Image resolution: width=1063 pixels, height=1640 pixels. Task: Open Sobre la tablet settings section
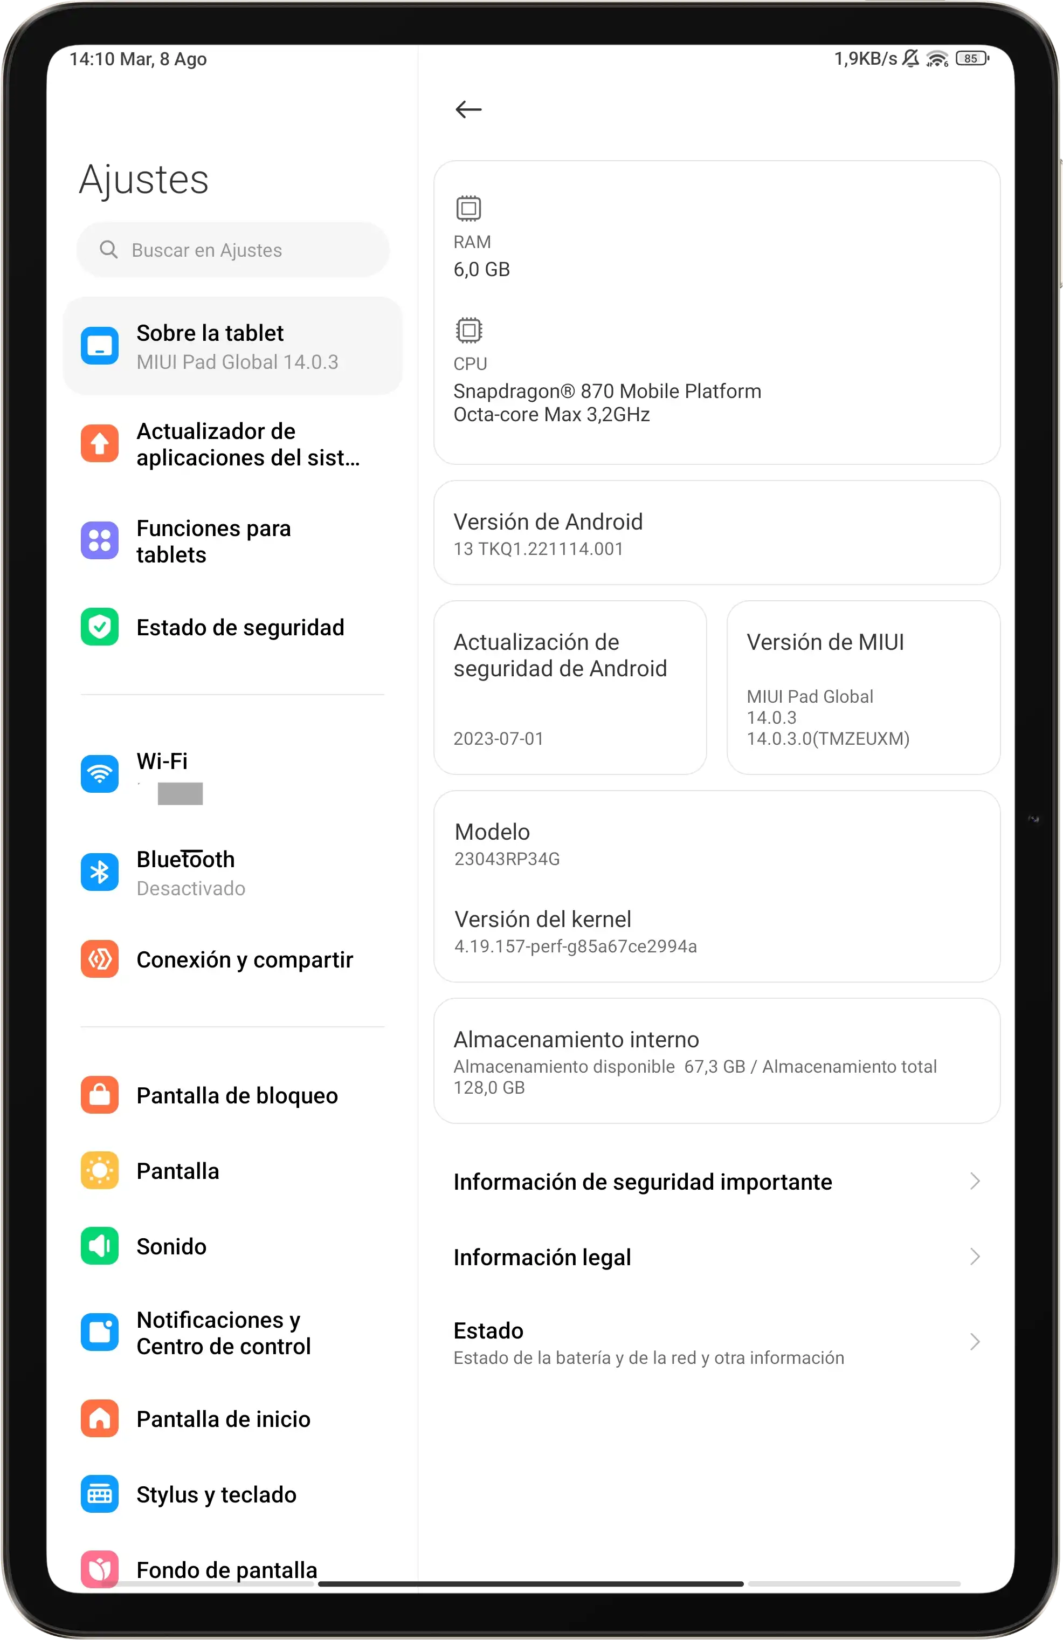(x=234, y=344)
